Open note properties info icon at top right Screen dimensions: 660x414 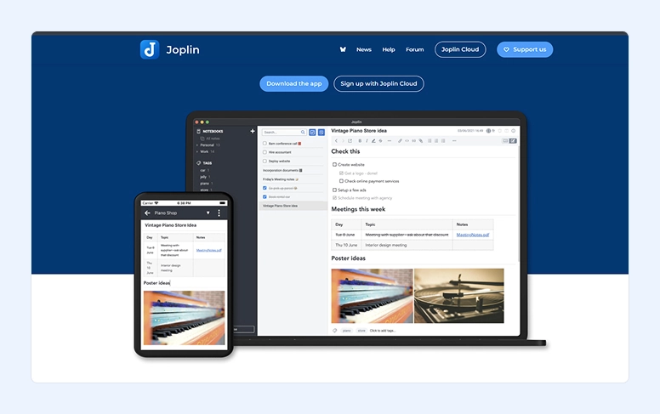[513, 131]
